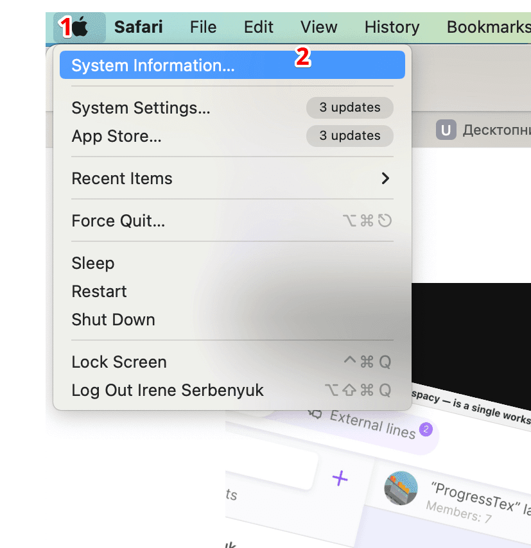The width and height of the screenshot is (531, 548).
Task: Click the gray U favicon in the tab
Action: click(x=446, y=130)
